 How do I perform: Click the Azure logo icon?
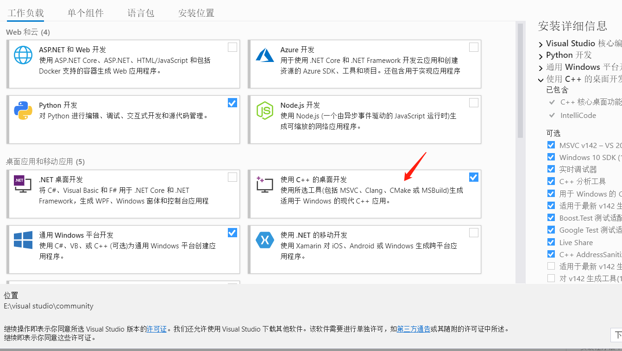(265, 55)
